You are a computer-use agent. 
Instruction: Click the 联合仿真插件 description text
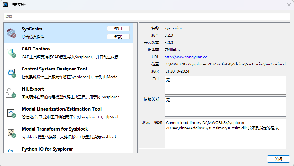(33, 37)
